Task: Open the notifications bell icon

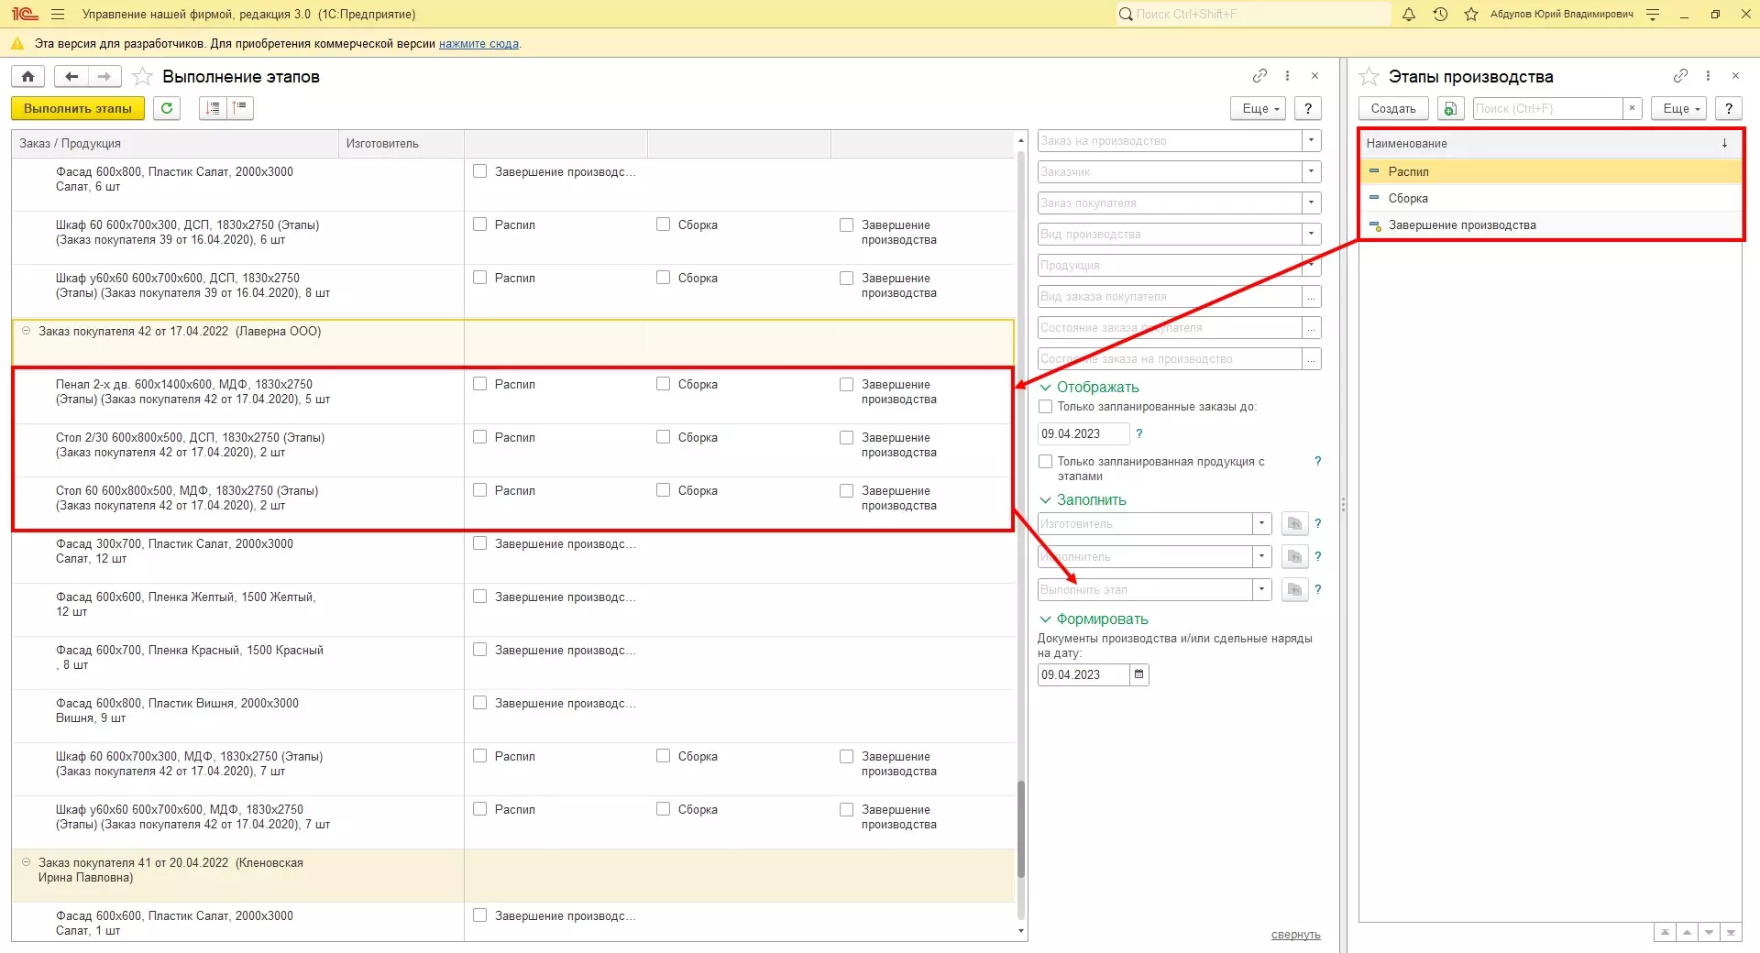Action: coord(1409,15)
